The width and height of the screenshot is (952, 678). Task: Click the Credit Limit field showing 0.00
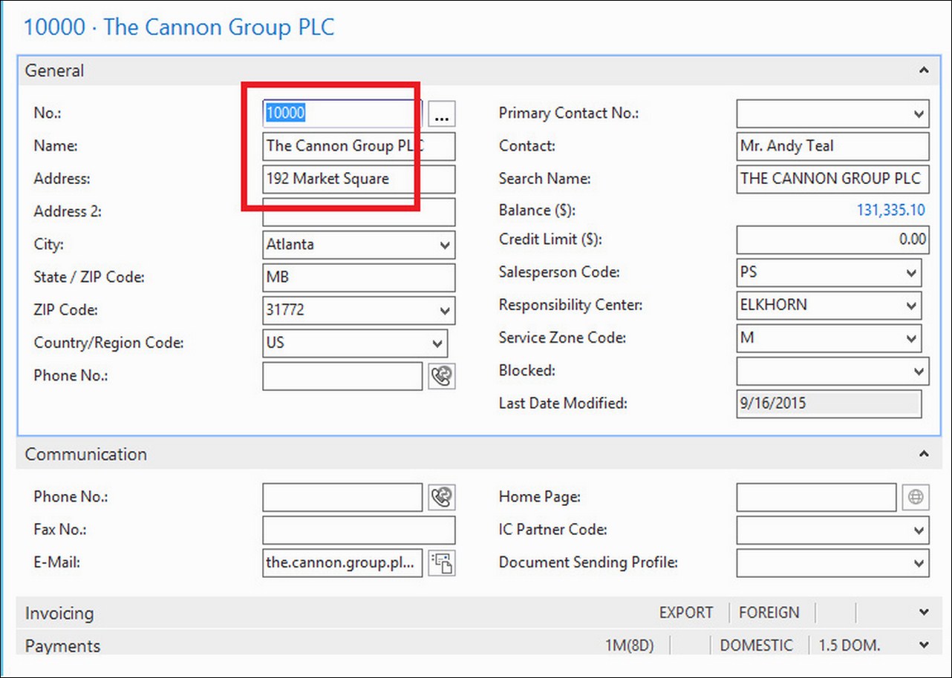(x=832, y=240)
